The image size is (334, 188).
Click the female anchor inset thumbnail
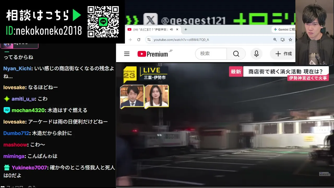[157, 96]
